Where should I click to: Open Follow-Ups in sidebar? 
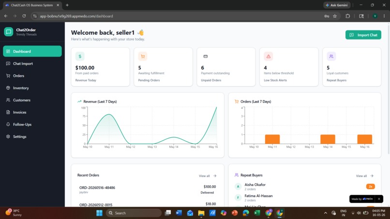pyautogui.click(x=32, y=124)
